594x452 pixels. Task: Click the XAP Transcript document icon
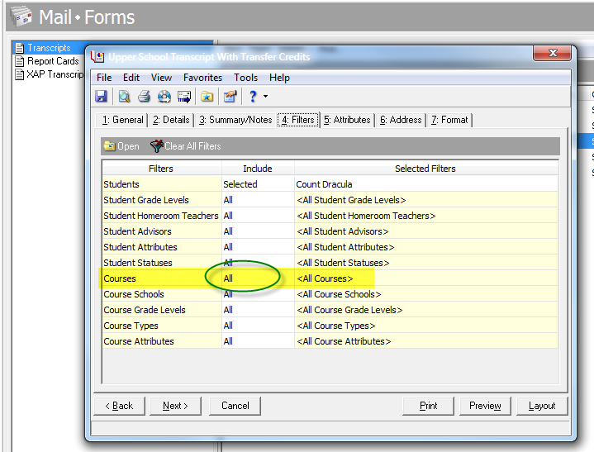tap(20, 74)
